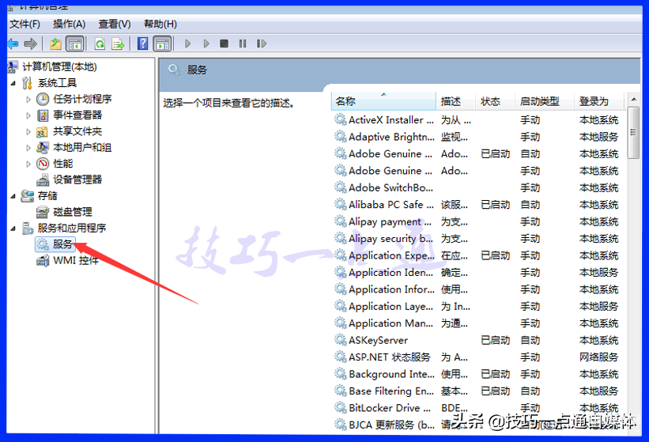Select the Application Experience service
This screenshot has width=649, height=442.
click(476, 255)
